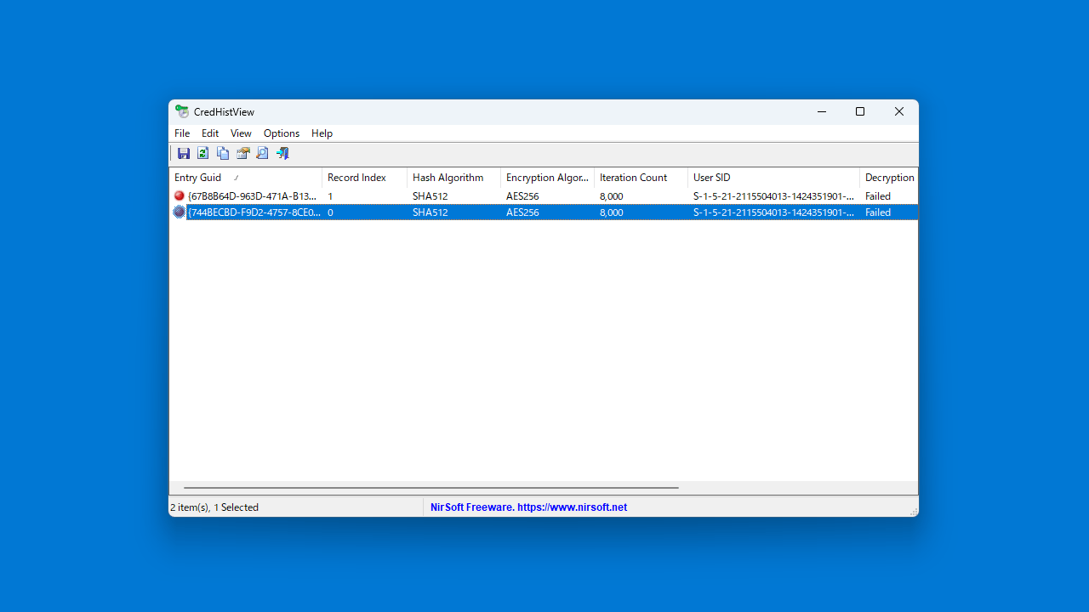The image size is (1089, 612).
Task: Click the Save Selected Items floppy icon
Action: (x=183, y=153)
